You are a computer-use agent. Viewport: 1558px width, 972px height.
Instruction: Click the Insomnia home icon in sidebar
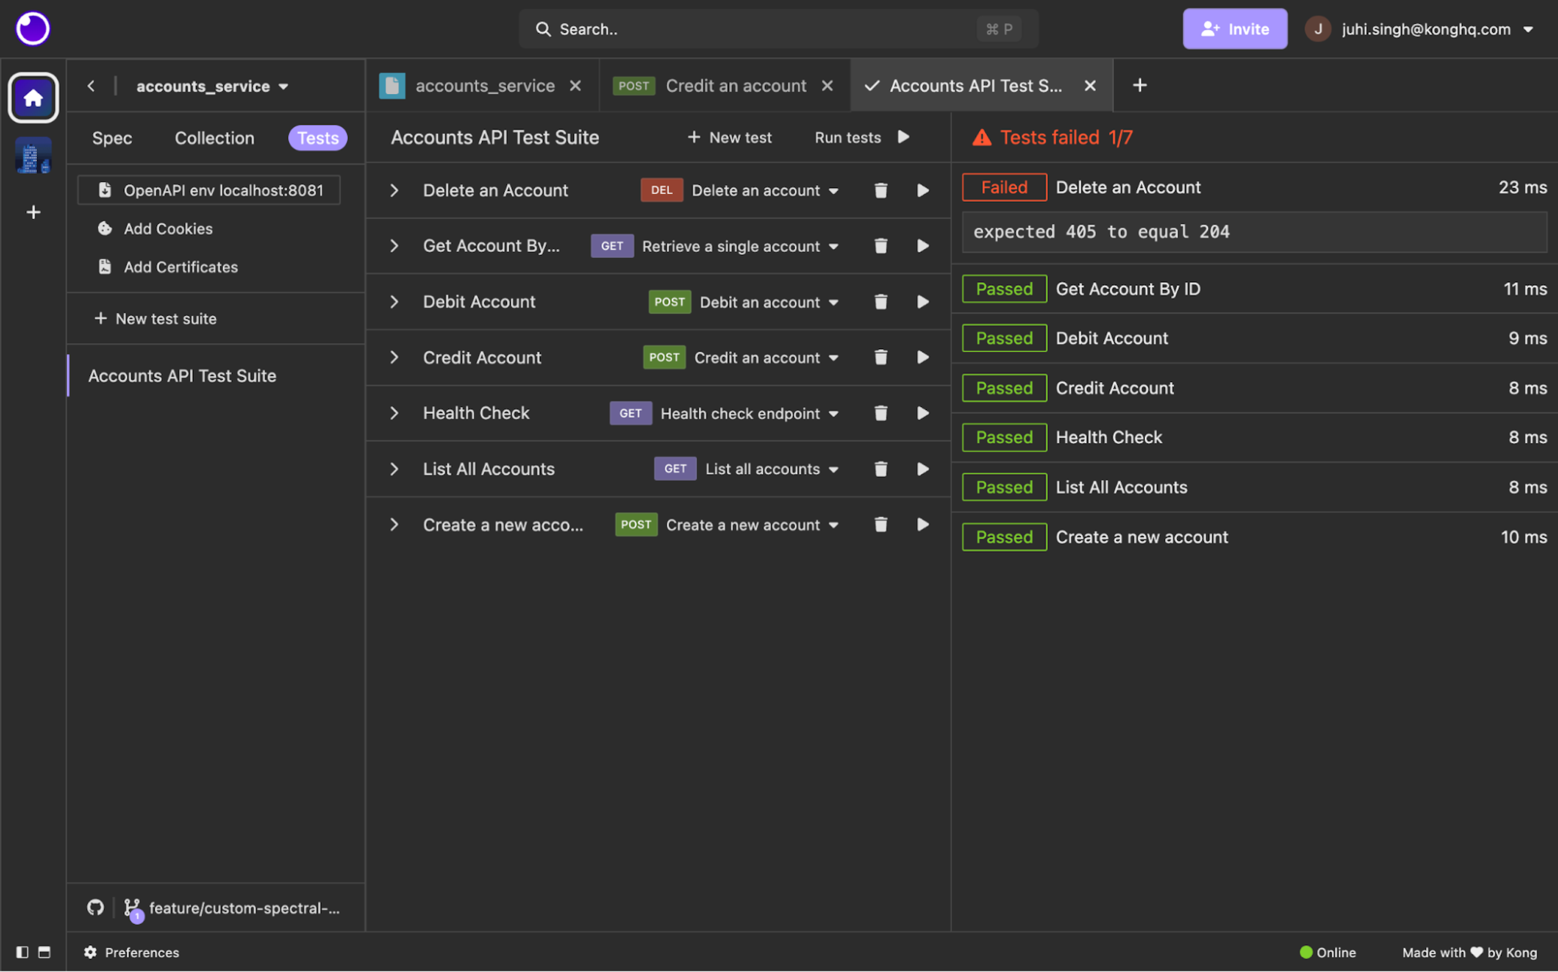33,98
